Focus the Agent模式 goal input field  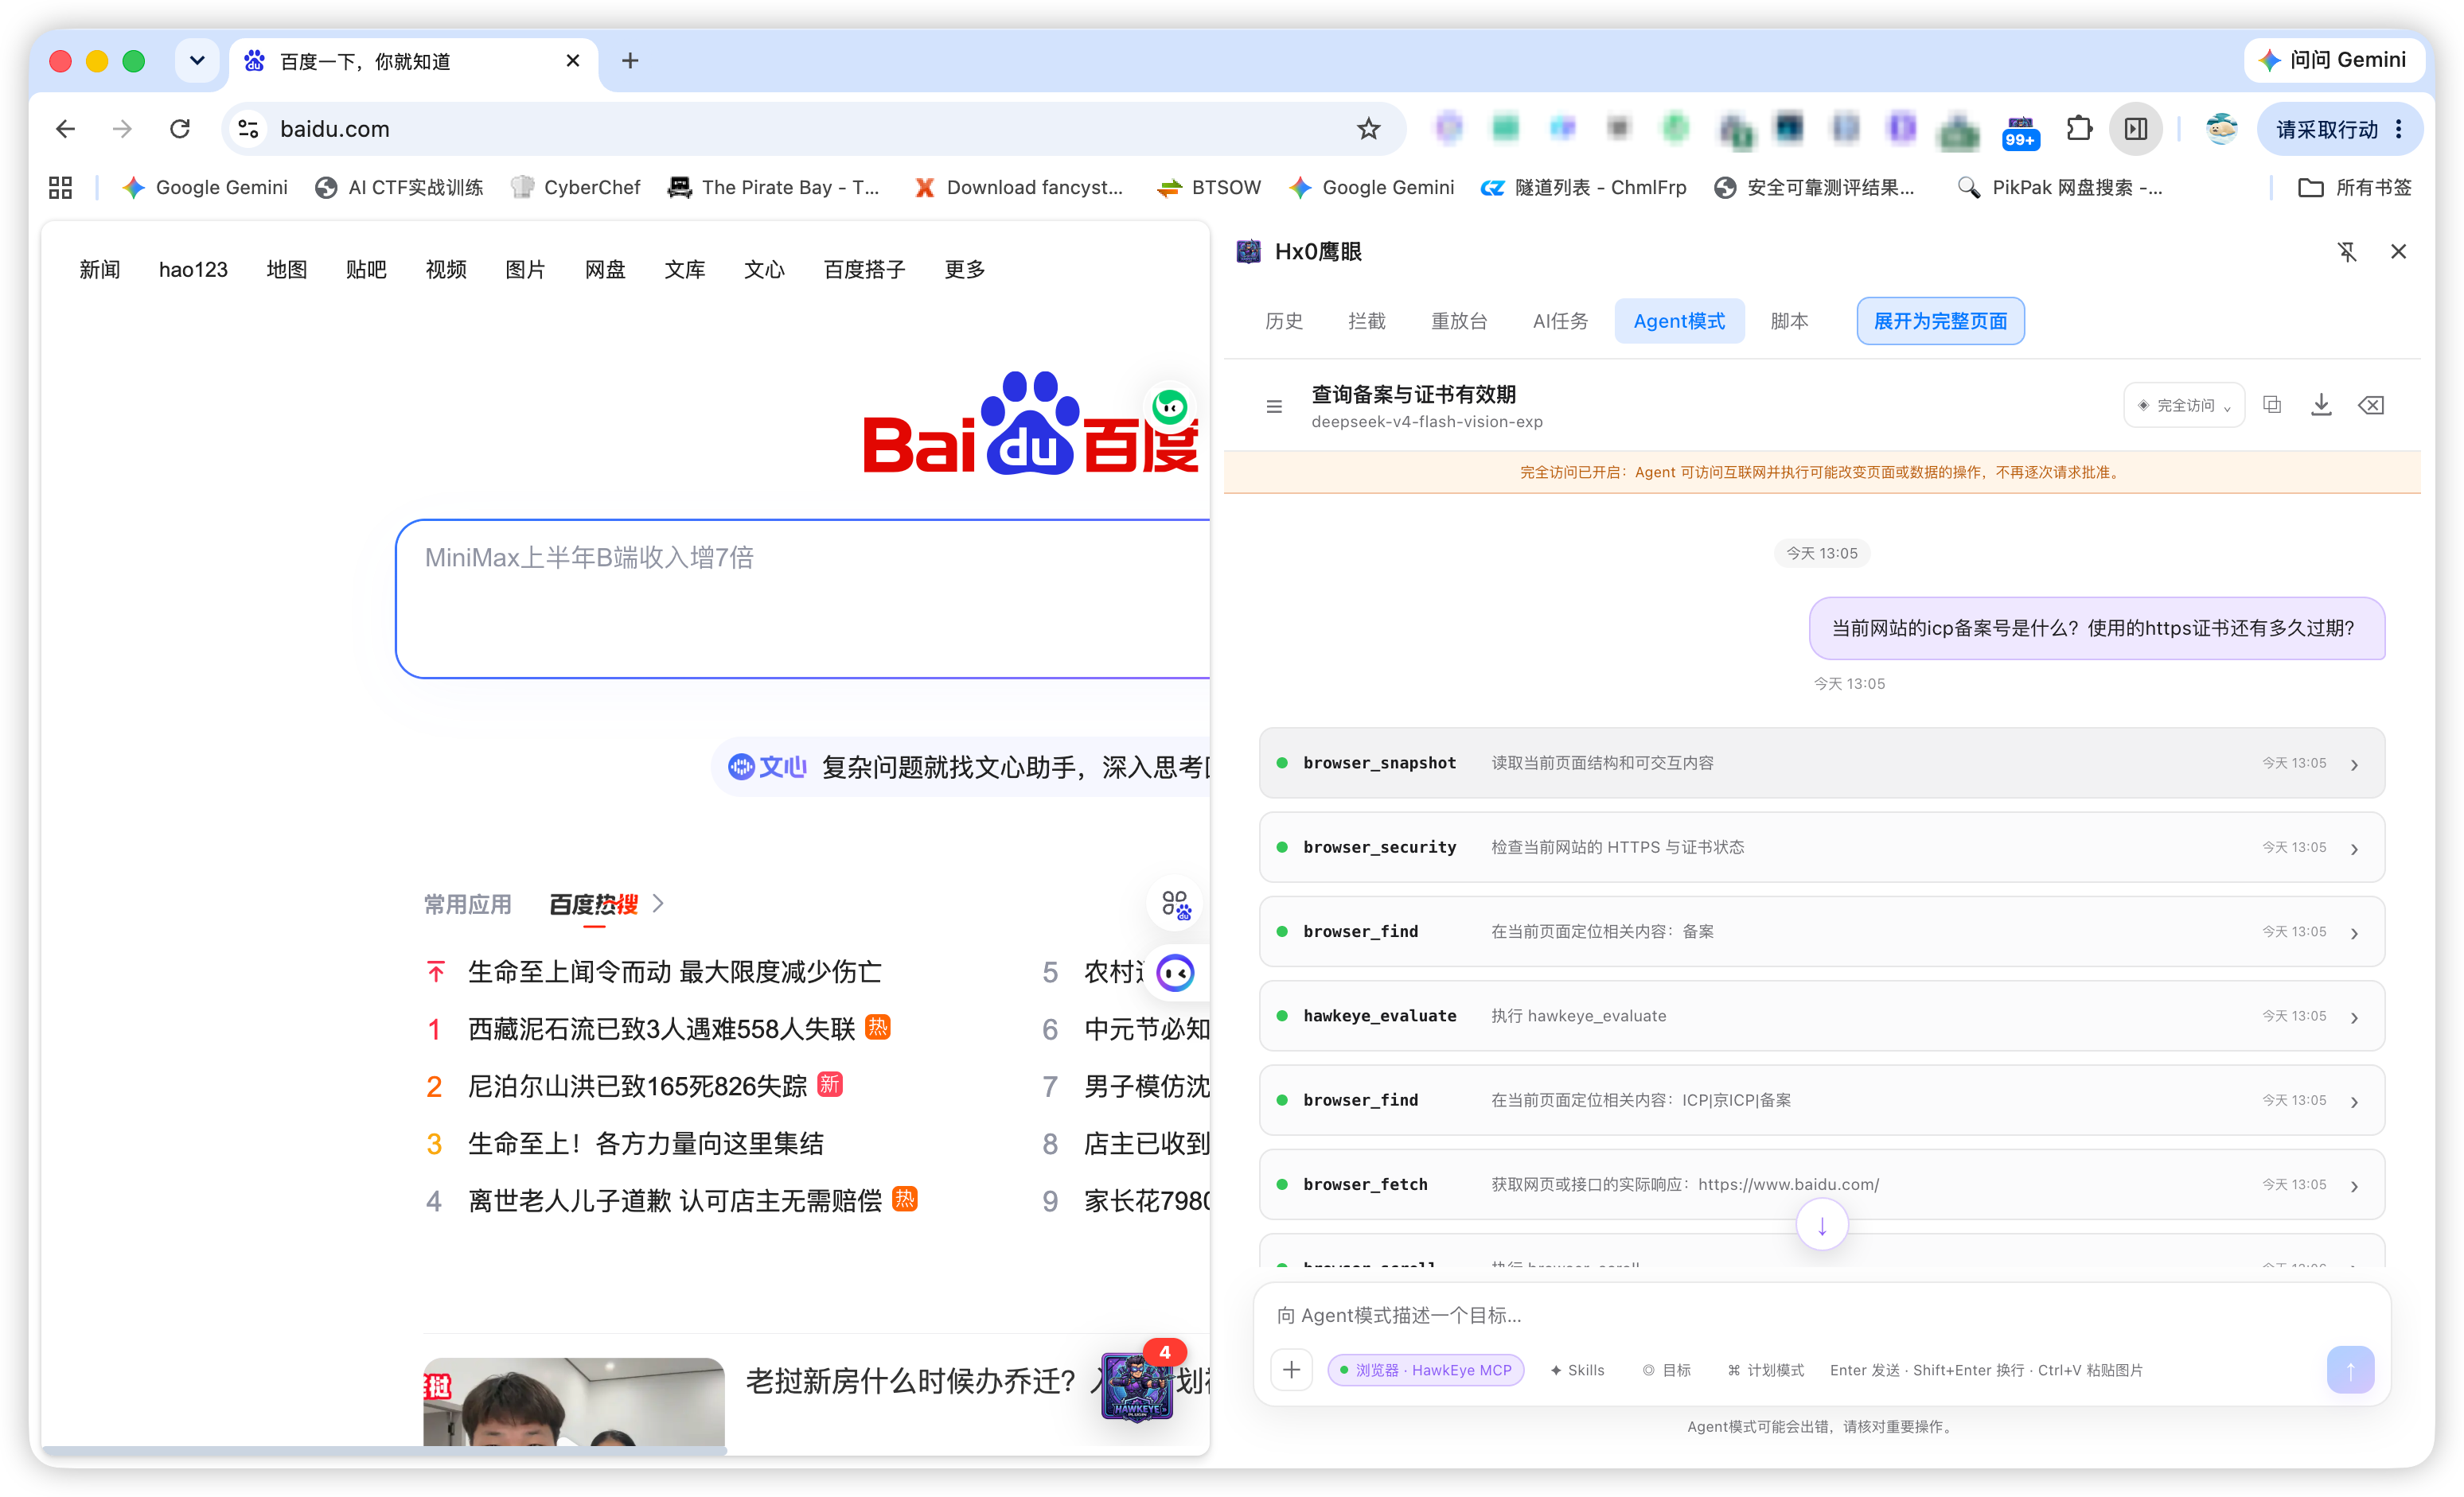(x=1821, y=1314)
